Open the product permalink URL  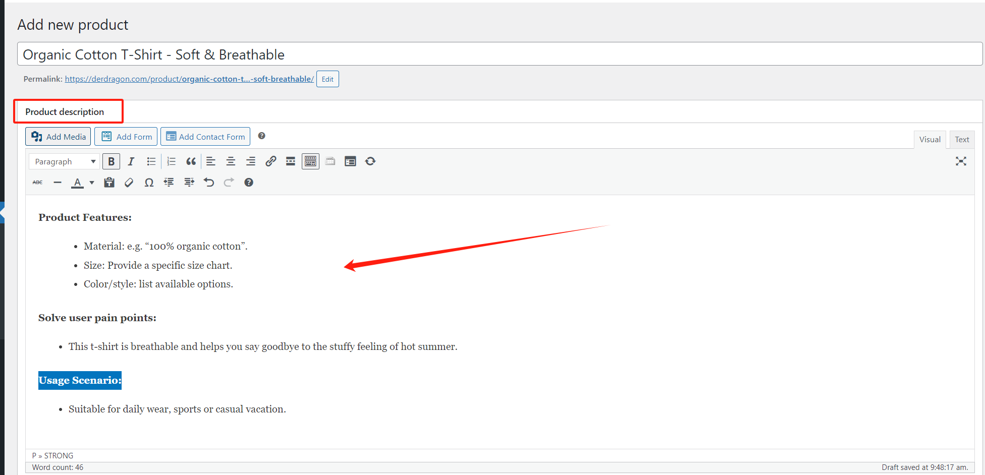[x=189, y=79]
